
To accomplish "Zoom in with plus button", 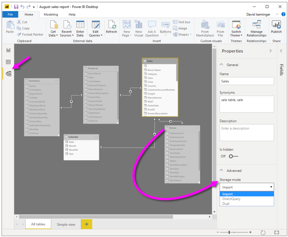I will point(250,232).
